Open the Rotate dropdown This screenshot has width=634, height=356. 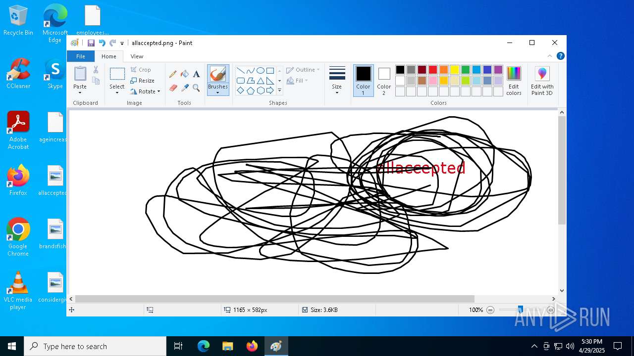tap(146, 91)
